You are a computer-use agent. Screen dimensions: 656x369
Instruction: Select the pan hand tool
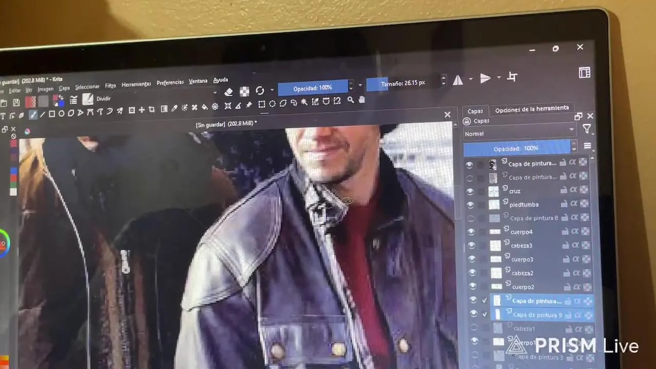click(x=362, y=100)
